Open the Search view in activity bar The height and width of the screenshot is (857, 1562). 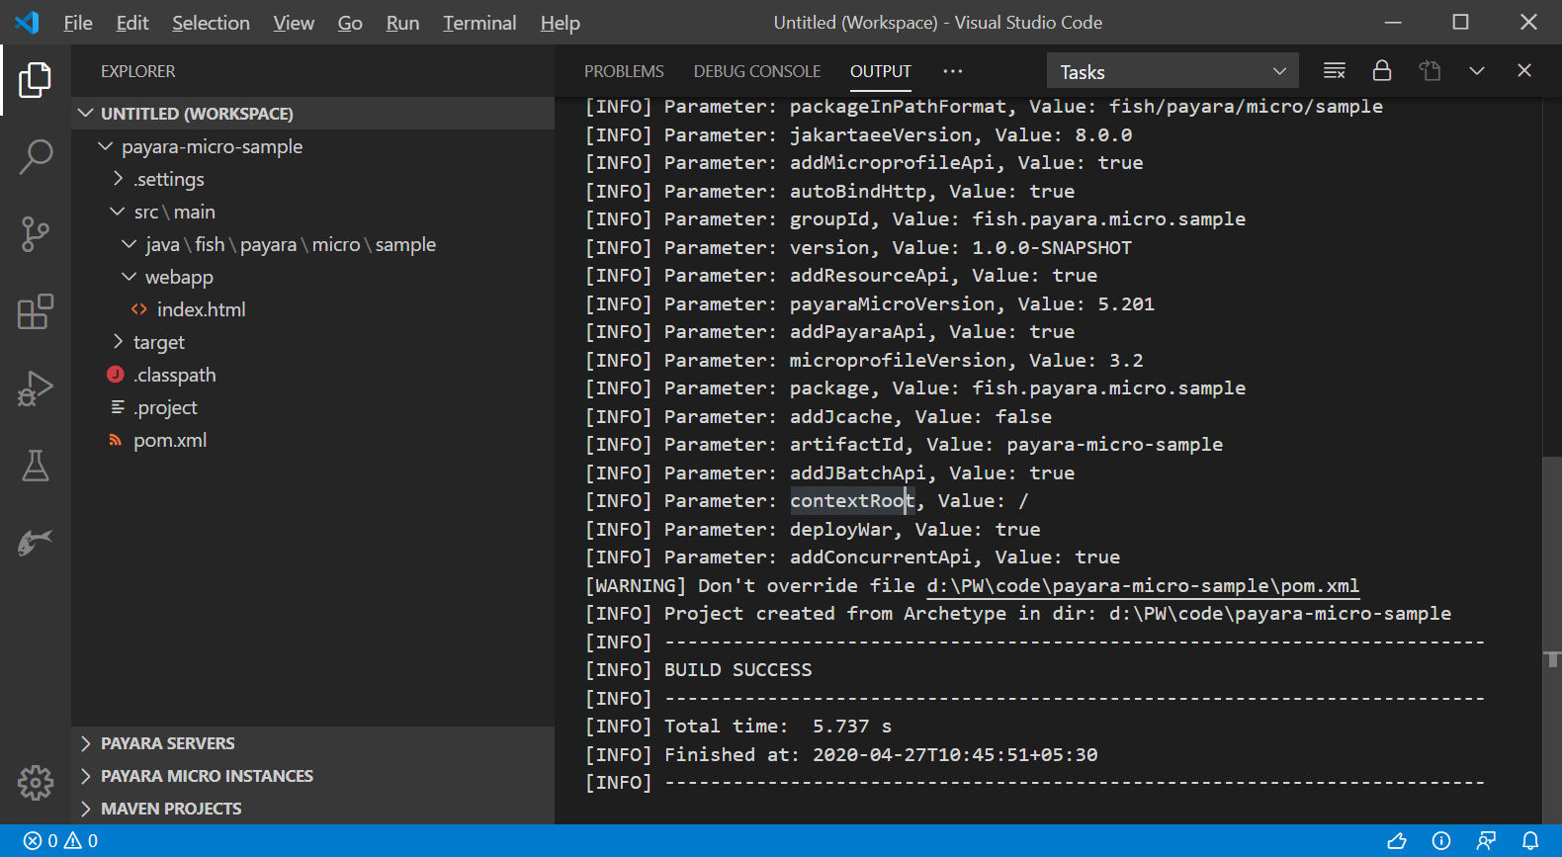[x=36, y=157]
